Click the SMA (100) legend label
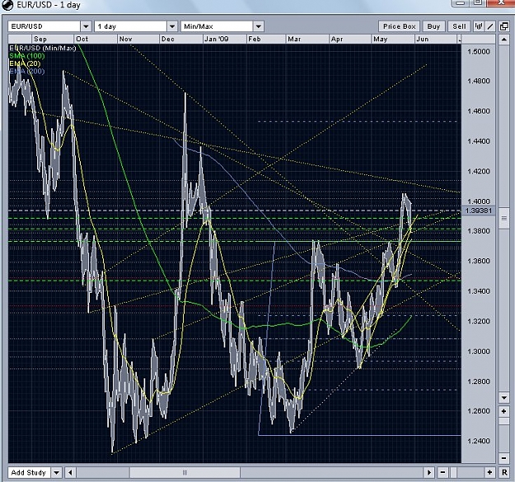This screenshot has height=482, width=515. coord(27,56)
